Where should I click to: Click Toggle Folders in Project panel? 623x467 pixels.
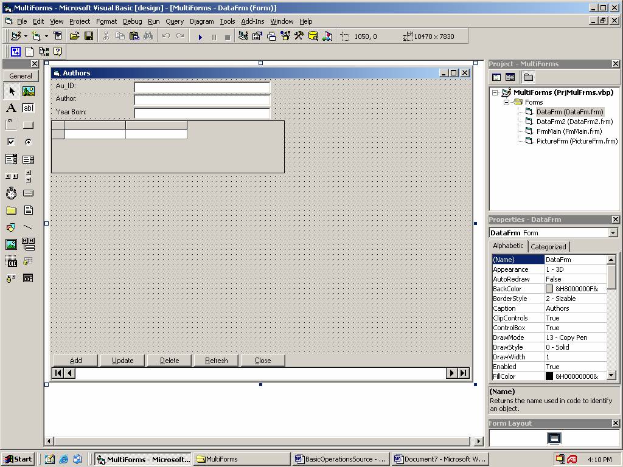tap(528, 77)
